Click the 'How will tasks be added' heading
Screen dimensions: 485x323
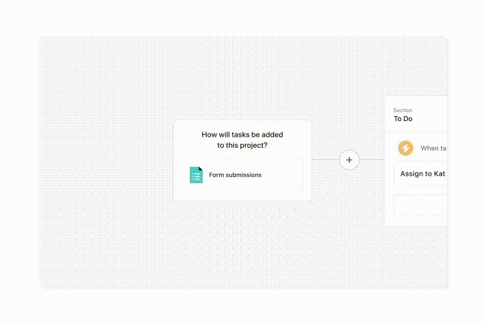coord(242,135)
